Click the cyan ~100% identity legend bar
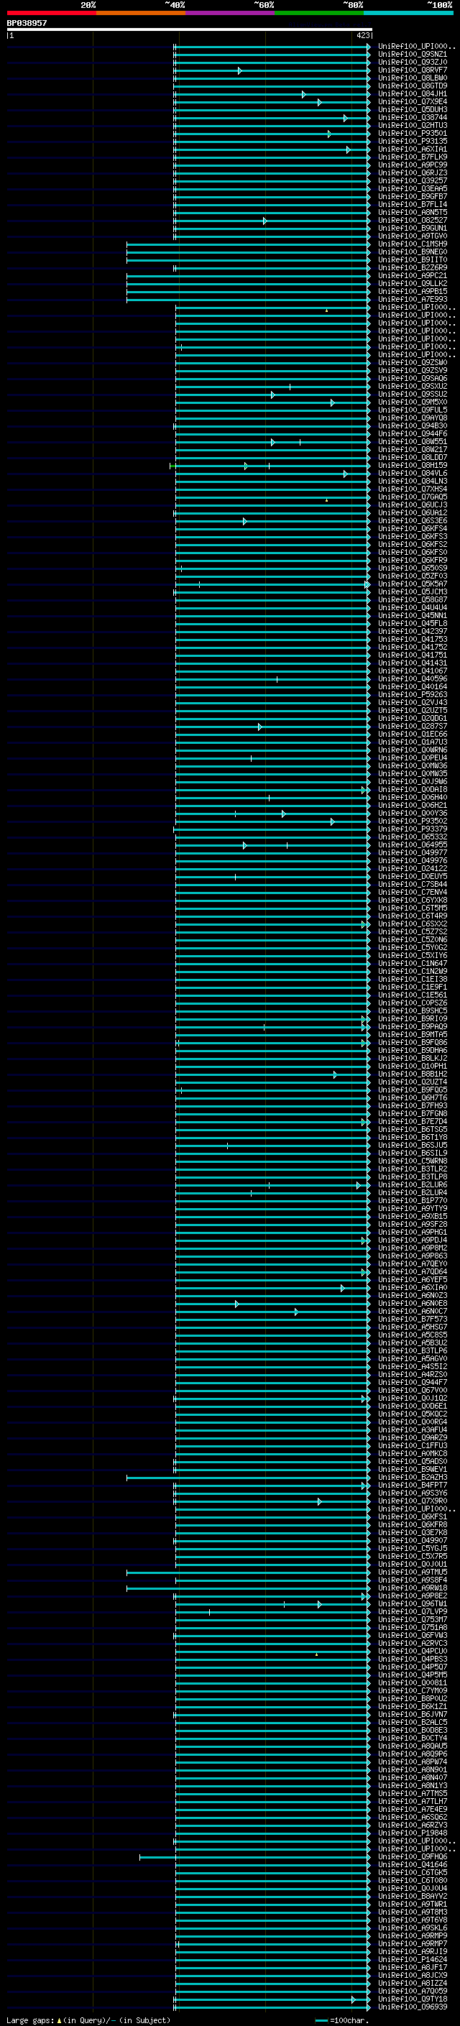This screenshot has width=460, height=2026. coord(408,13)
